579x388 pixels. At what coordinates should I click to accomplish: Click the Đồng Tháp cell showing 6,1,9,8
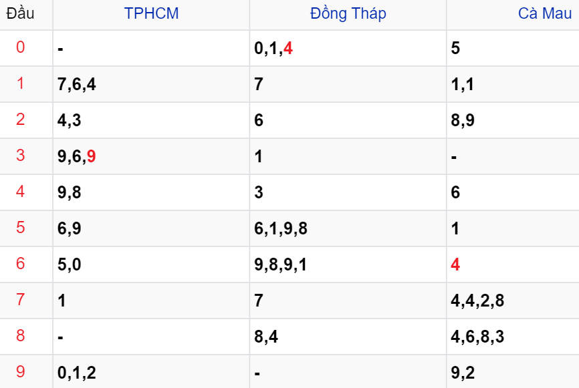pos(281,228)
